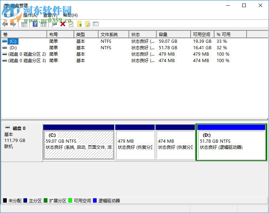The height and width of the screenshot is (213, 269).
Task: Click the NTFS cell in C: row
Action: tap(106, 41)
